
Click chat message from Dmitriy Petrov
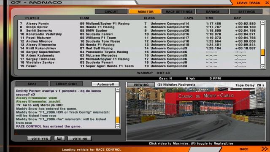(58, 93)
